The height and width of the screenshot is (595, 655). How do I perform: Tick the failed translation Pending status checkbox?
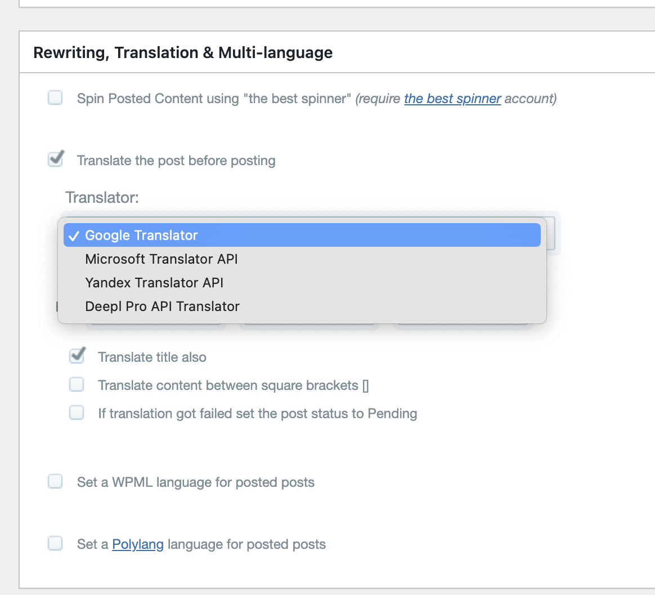(x=76, y=413)
